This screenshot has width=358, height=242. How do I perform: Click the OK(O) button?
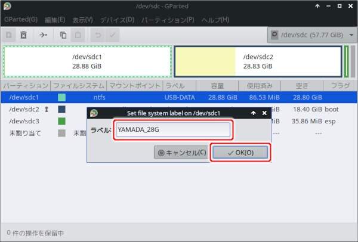pyautogui.click(x=240, y=153)
